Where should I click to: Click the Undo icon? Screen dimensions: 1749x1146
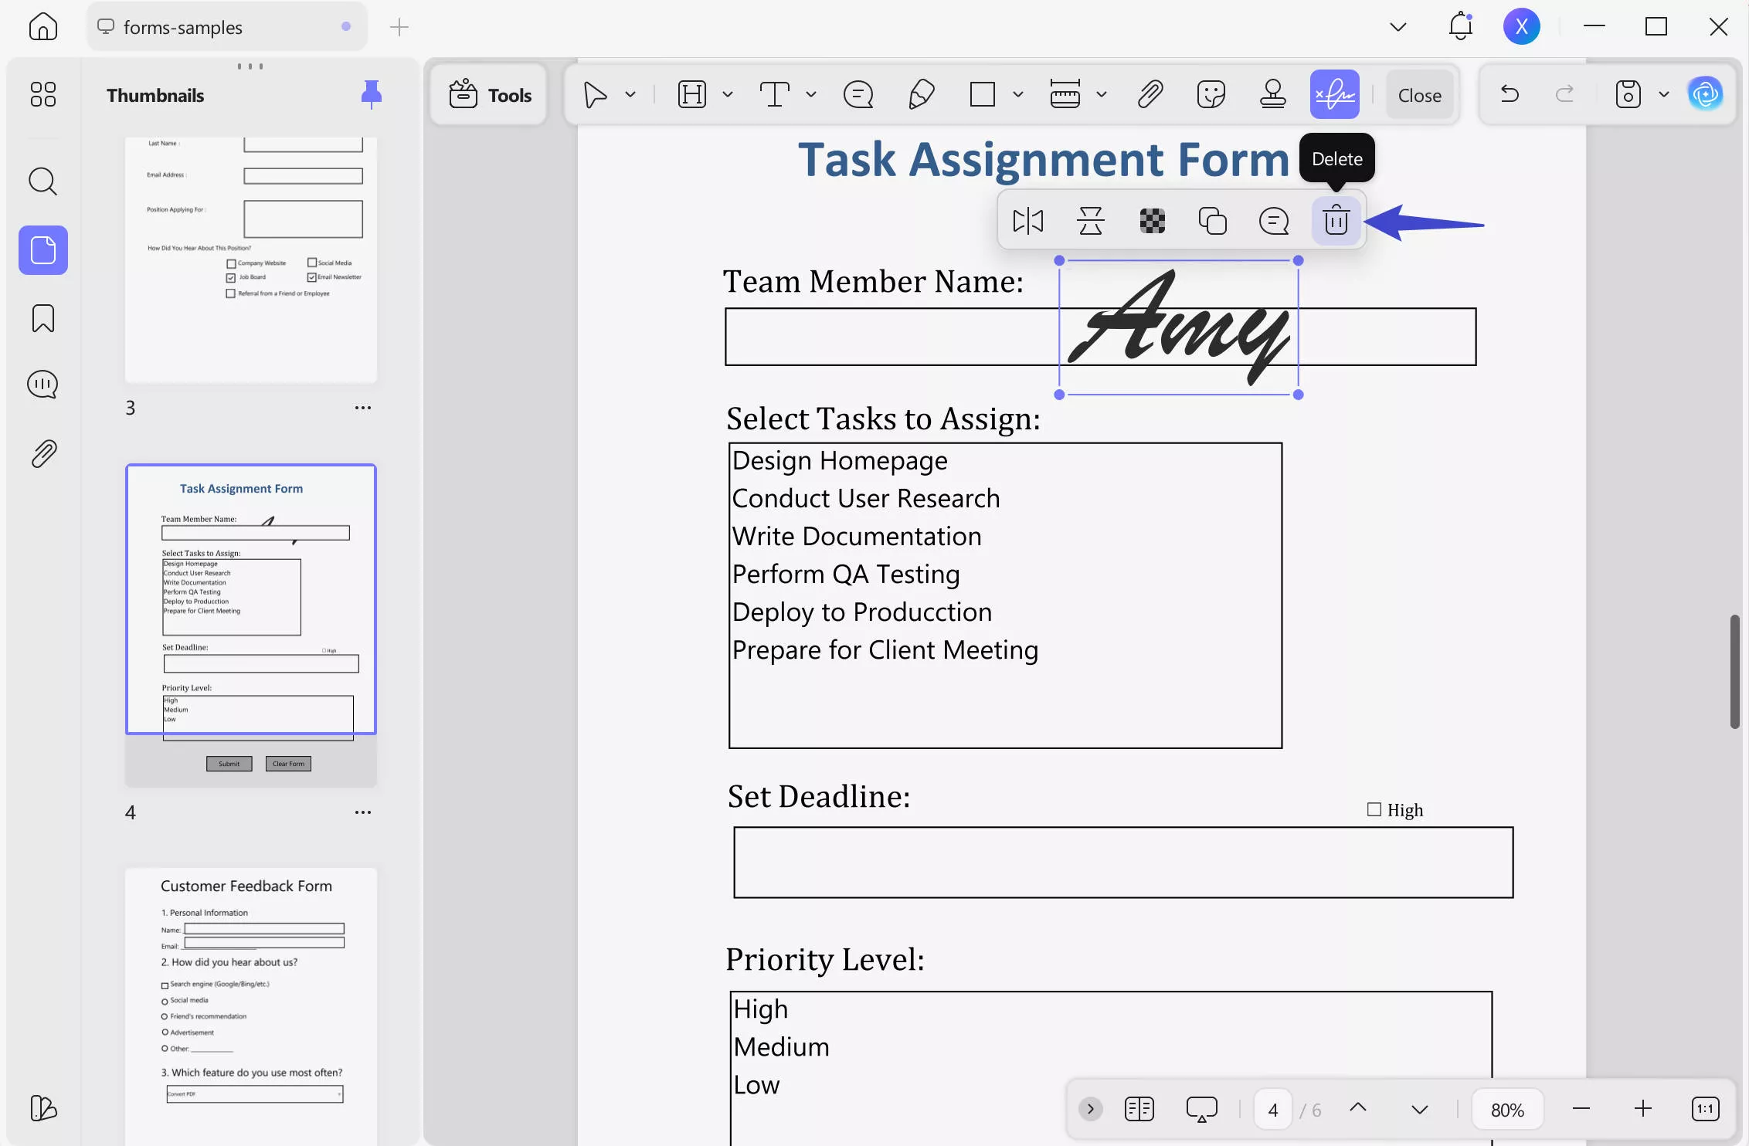[x=1510, y=93]
